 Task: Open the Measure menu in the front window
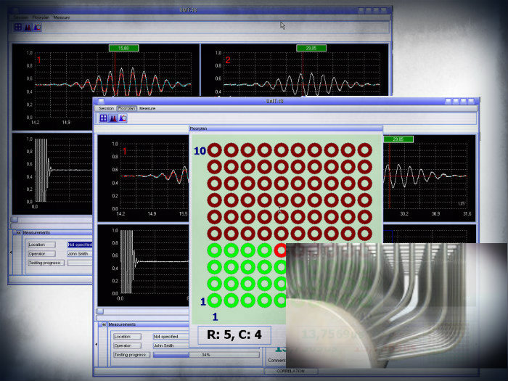coord(147,108)
